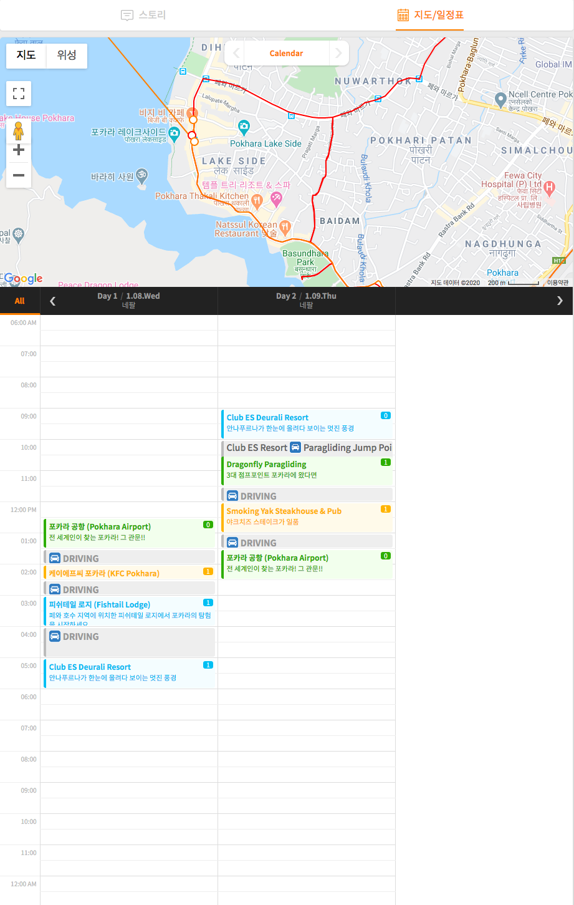Click car icon after Dragonfly Paragliding
This screenshot has height=905, width=574.
pyautogui.click(x=232, y=496)
